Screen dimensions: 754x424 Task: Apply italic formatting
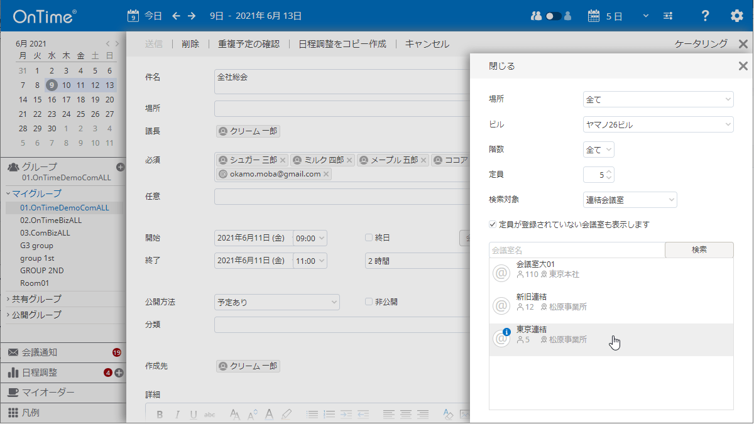(x=177, y=414)
